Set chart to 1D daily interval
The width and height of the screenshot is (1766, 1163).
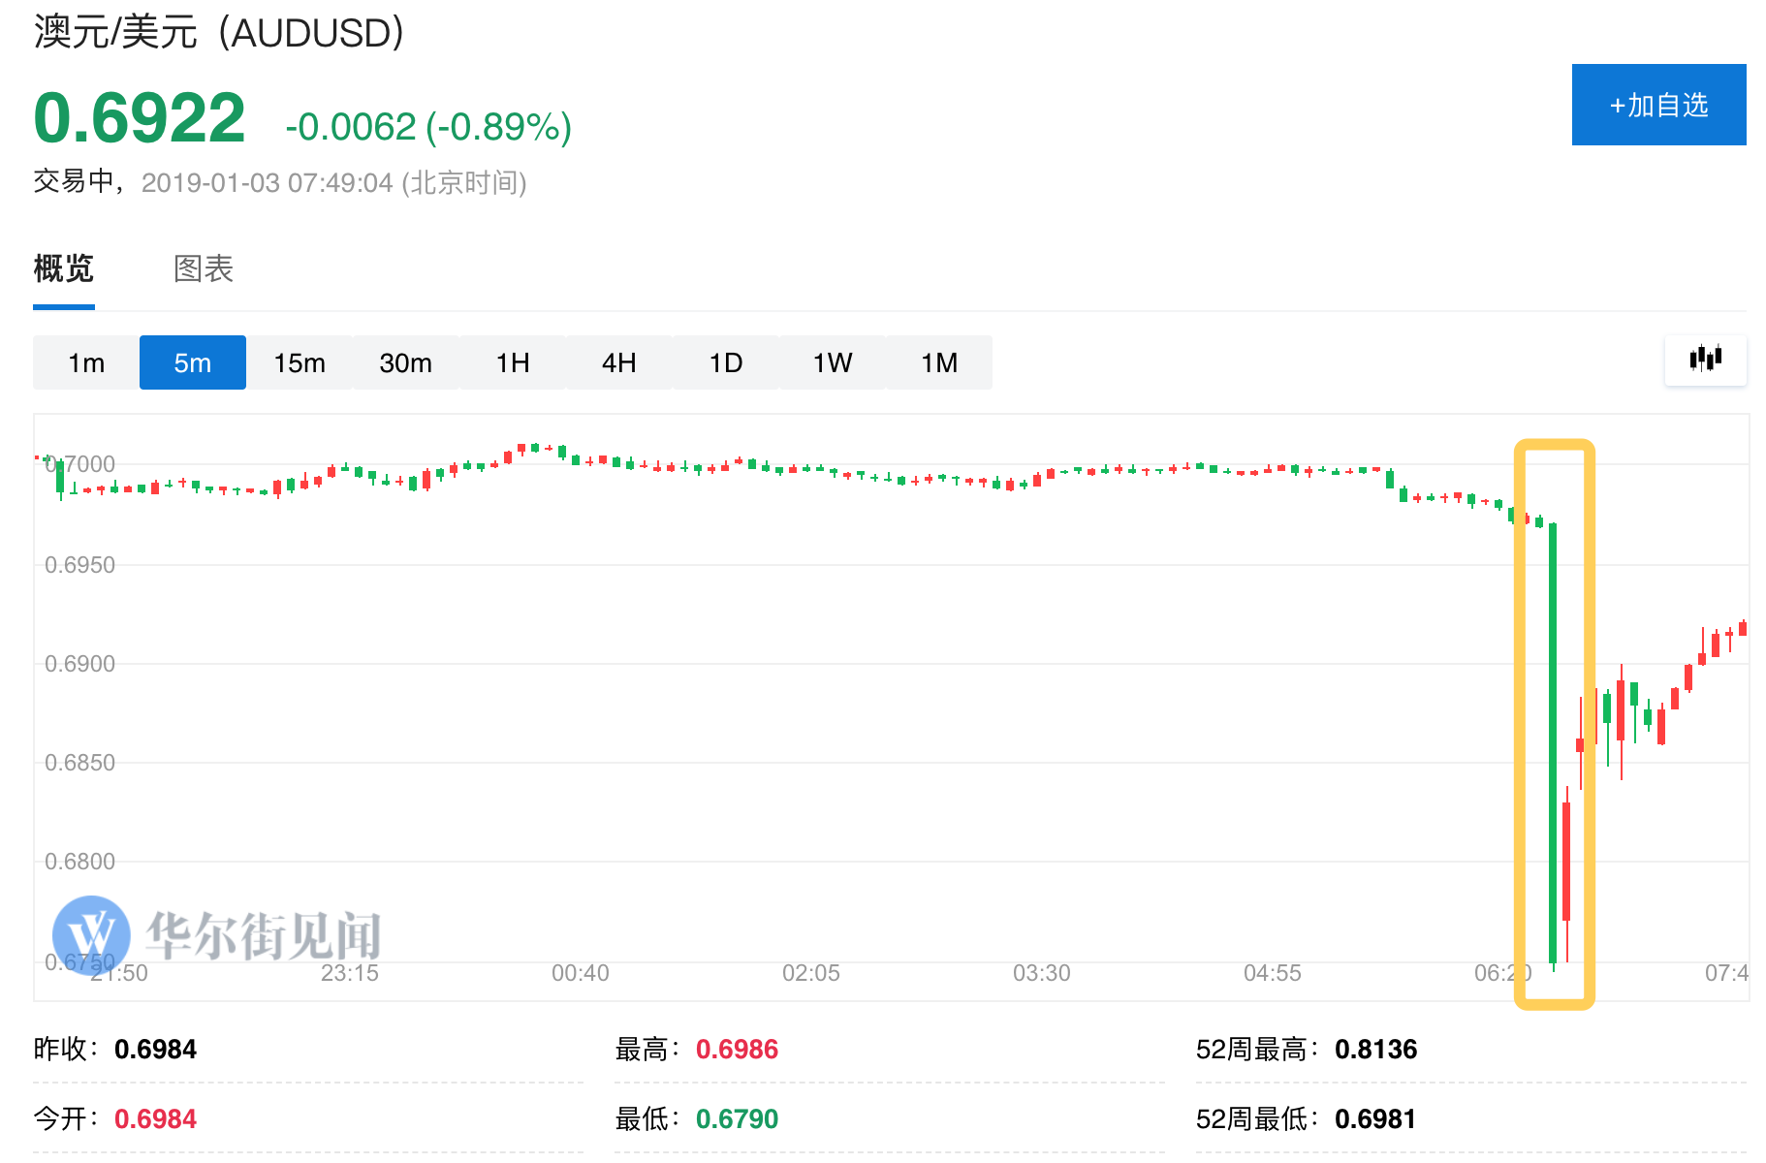[725, 362]
